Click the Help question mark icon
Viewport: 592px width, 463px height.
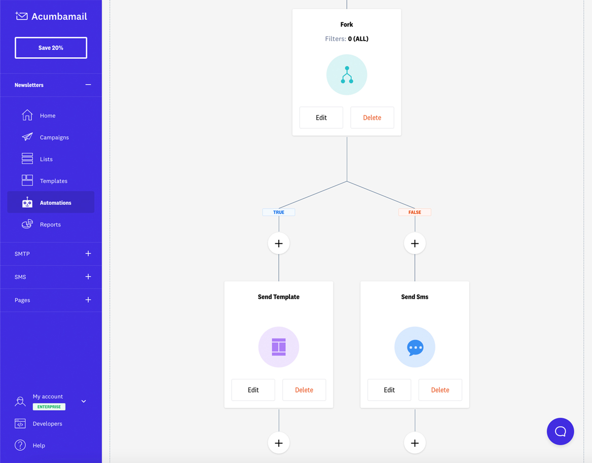pos(20,445)
